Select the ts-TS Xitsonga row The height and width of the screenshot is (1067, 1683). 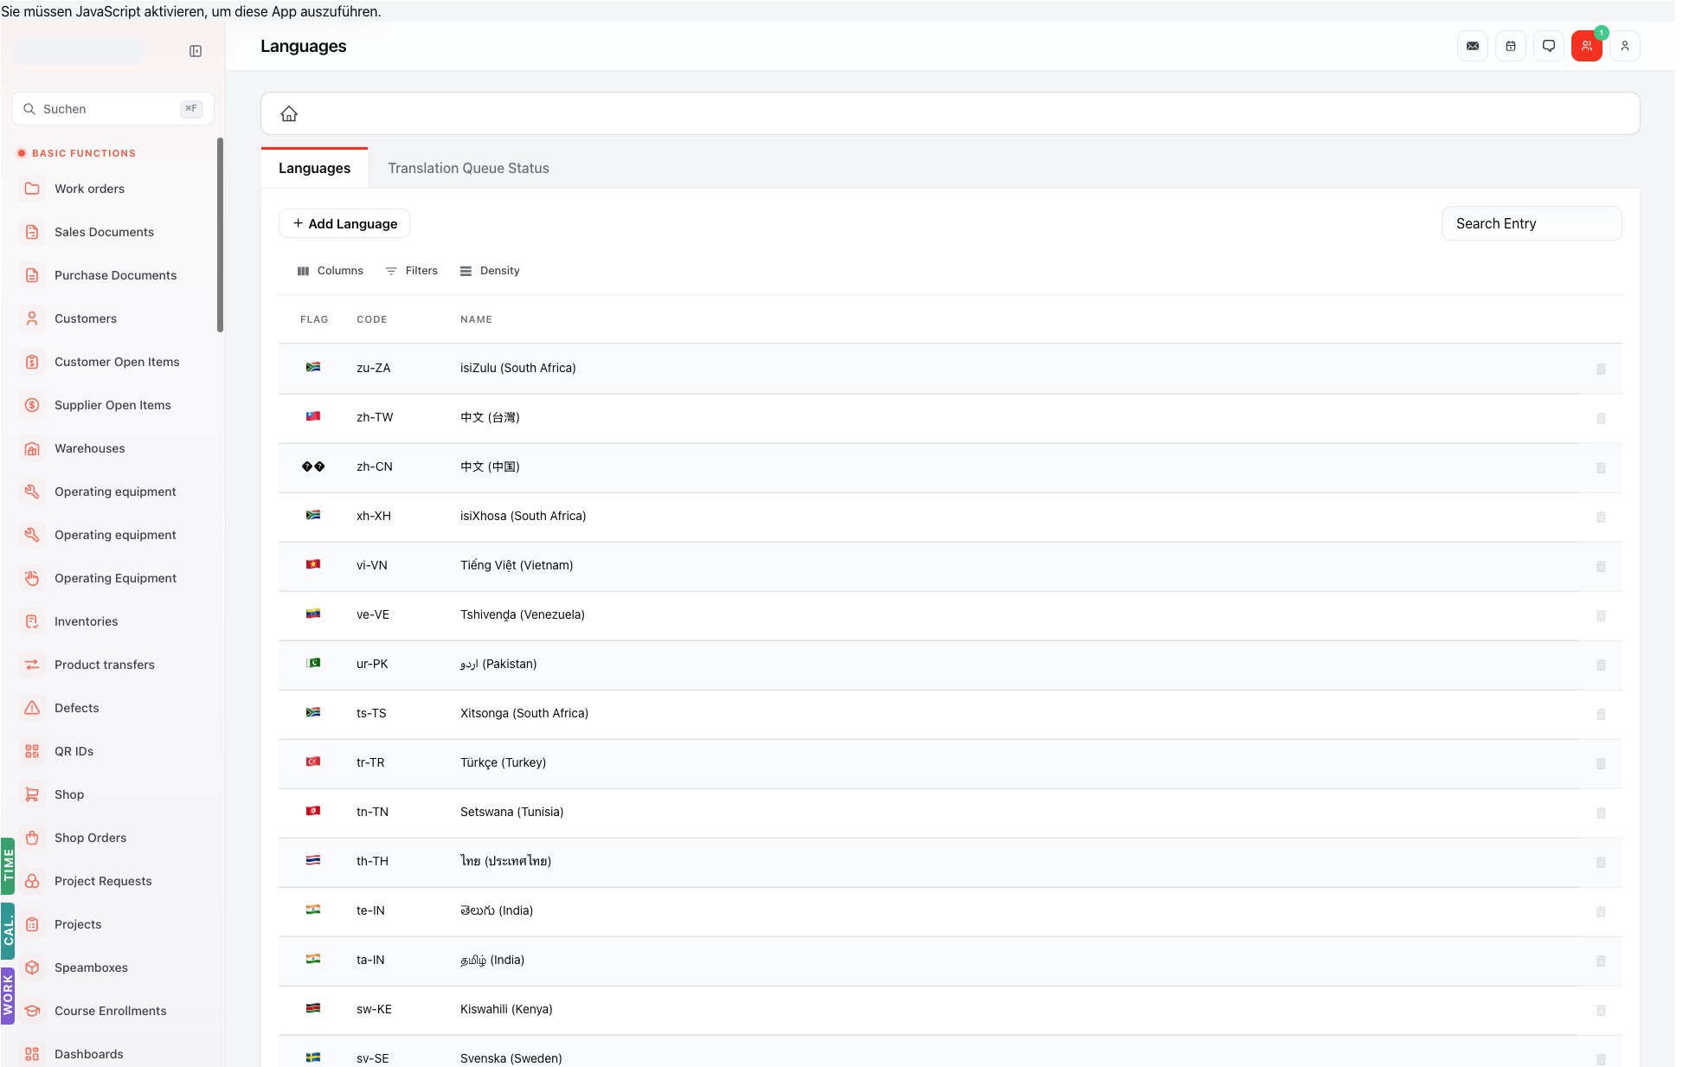(x=950, y=714)
